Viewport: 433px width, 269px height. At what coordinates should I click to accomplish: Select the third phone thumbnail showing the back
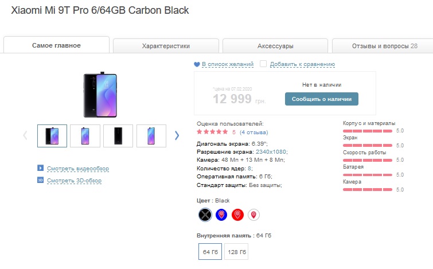point(118,136)
